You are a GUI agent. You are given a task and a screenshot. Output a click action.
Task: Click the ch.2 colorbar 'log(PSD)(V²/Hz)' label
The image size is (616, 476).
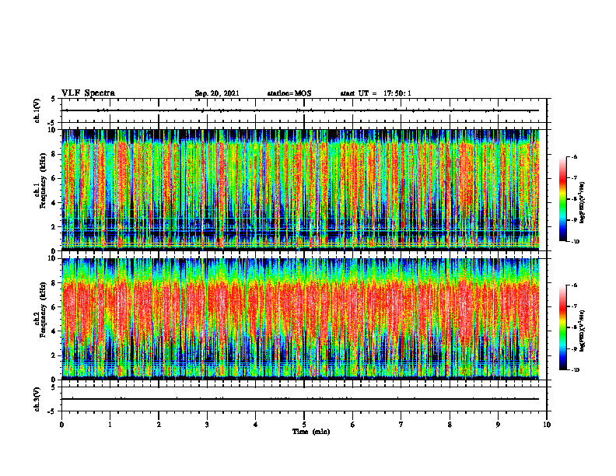click(x=583, y=331)
